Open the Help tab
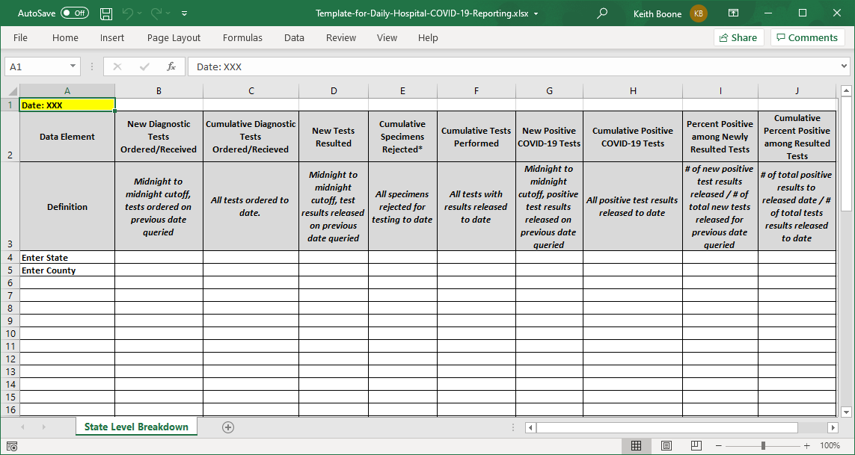 click(428, 37)
